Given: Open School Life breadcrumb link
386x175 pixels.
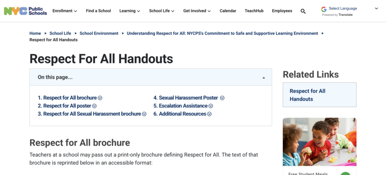Looking at the screenshot, I should pyautogui.click(x=60, y=33).
